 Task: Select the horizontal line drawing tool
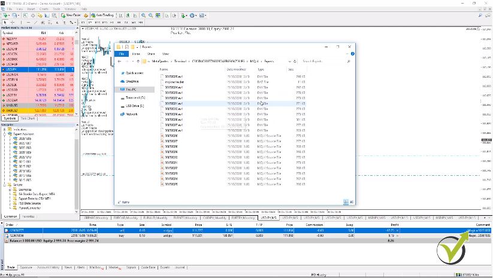pos(28,23)
